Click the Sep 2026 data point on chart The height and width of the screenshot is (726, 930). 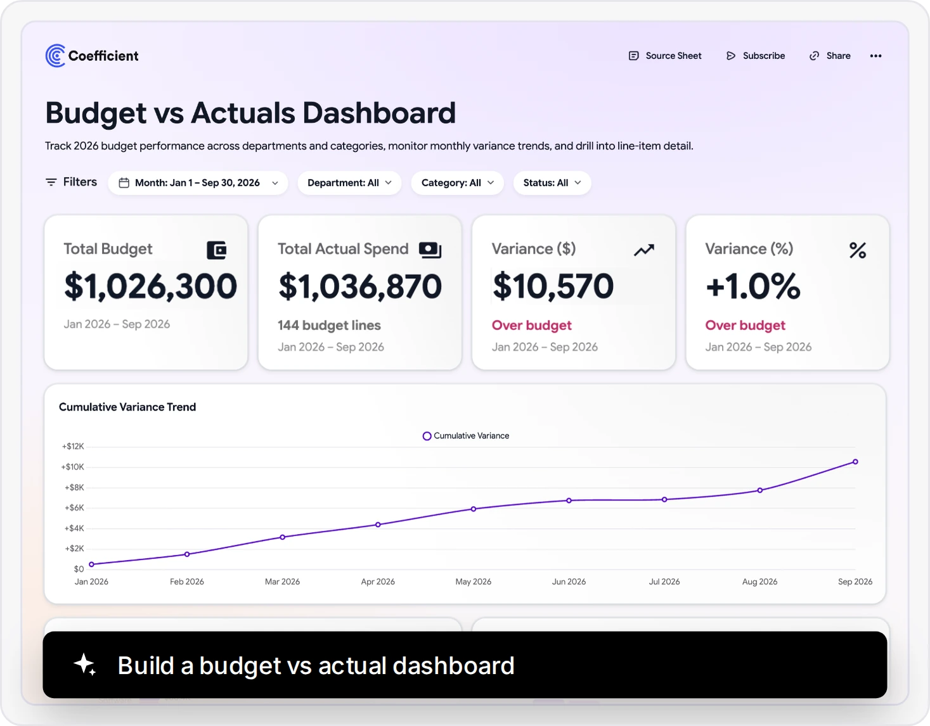point(855,462)
